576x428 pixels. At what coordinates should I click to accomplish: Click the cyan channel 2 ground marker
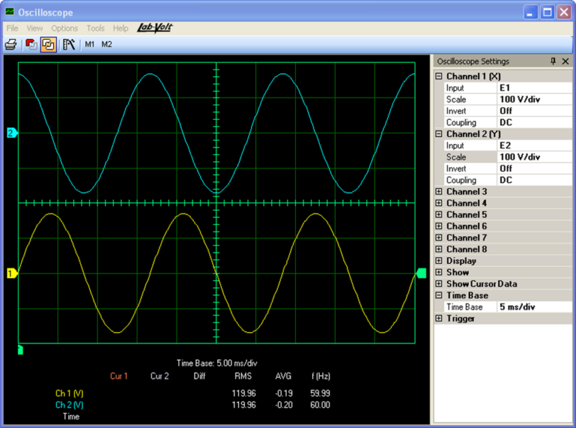[12, 133]
